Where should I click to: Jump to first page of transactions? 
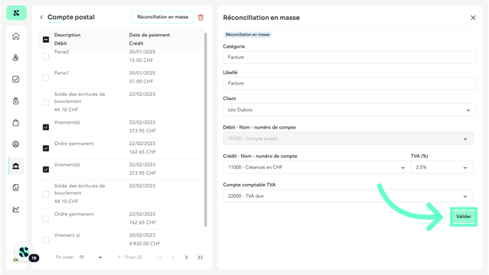tap(160, 257)
